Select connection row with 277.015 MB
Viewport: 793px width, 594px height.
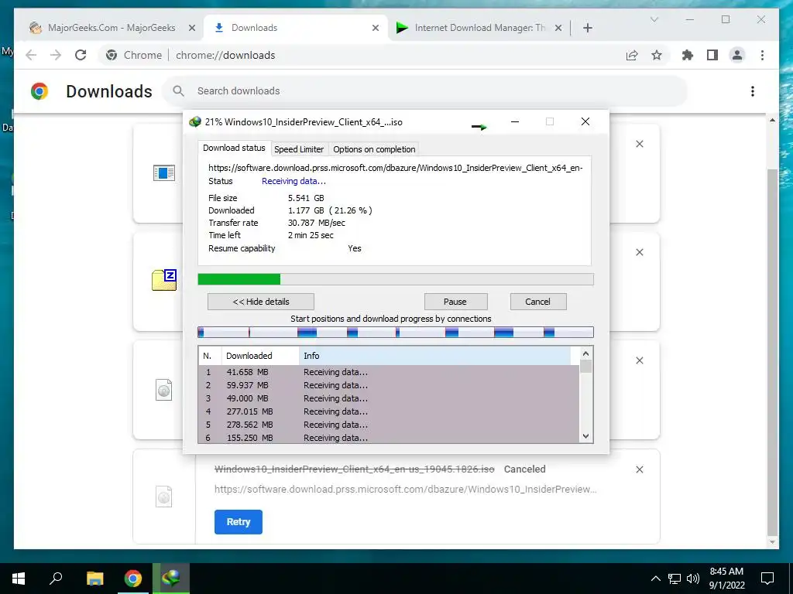pyautogui.click(x=389, y=411)
